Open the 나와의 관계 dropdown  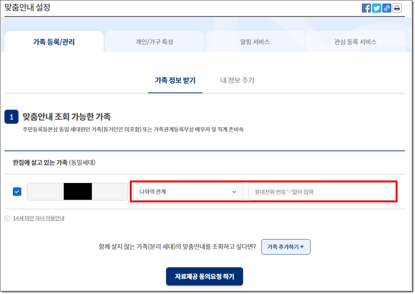[188, 192]
